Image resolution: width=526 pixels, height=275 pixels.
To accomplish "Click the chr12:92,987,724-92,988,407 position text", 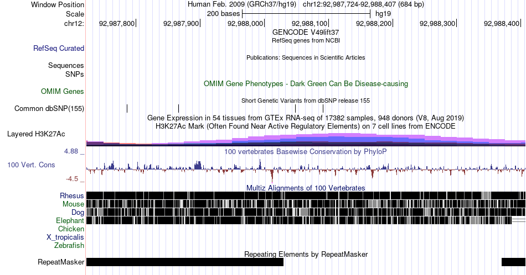I will (x=349, y=4).
